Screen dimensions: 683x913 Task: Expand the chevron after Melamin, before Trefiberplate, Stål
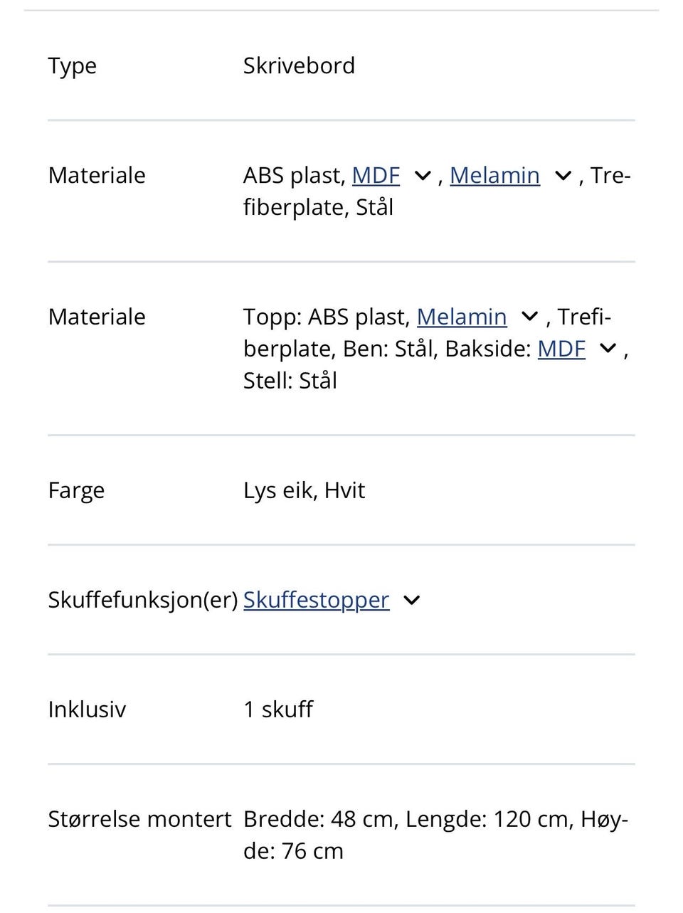[x=563, y=176]
